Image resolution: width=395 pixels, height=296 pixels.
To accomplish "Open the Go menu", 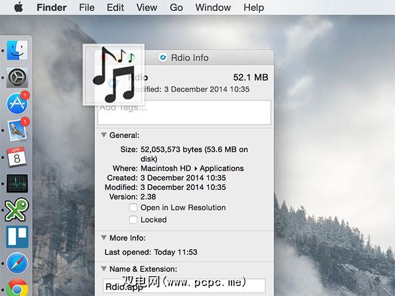I will pos(176,8).
